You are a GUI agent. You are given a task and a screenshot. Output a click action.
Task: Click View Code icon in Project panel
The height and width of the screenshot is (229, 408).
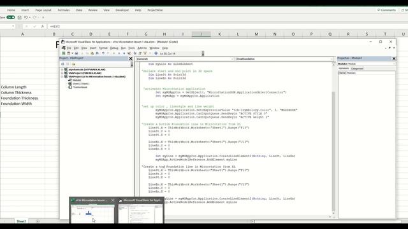tap(62, 64)
